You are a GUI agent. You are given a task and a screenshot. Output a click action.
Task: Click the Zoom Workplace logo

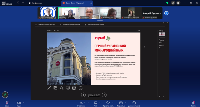[x=7, y=3]
